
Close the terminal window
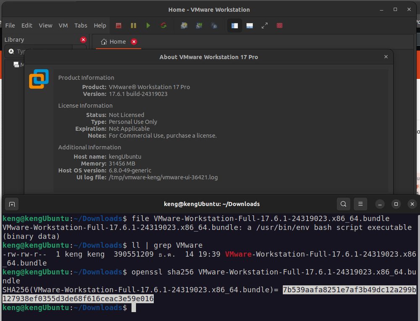(x=412, y=204)
